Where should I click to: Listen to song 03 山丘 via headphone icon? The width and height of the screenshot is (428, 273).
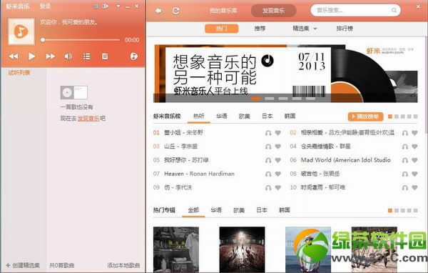(268, 147)
